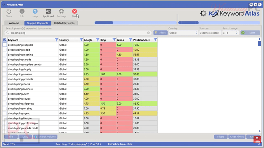
Task: Stop the search with the red Stop icon
Action: click(74, 11)
